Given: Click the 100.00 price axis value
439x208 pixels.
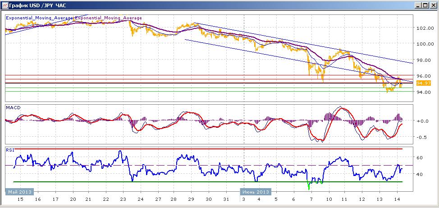Looking at the screenshot, I should [425, 44].
